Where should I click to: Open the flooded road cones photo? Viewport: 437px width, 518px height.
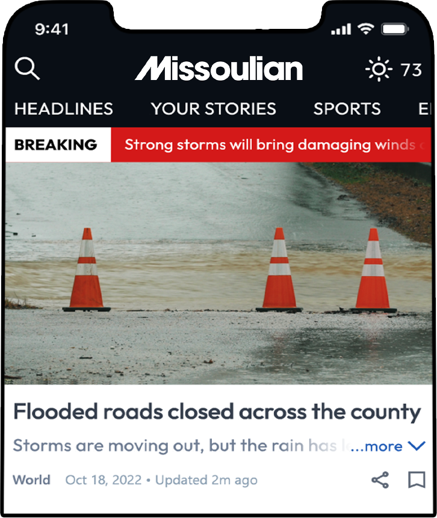click(218, 273)
